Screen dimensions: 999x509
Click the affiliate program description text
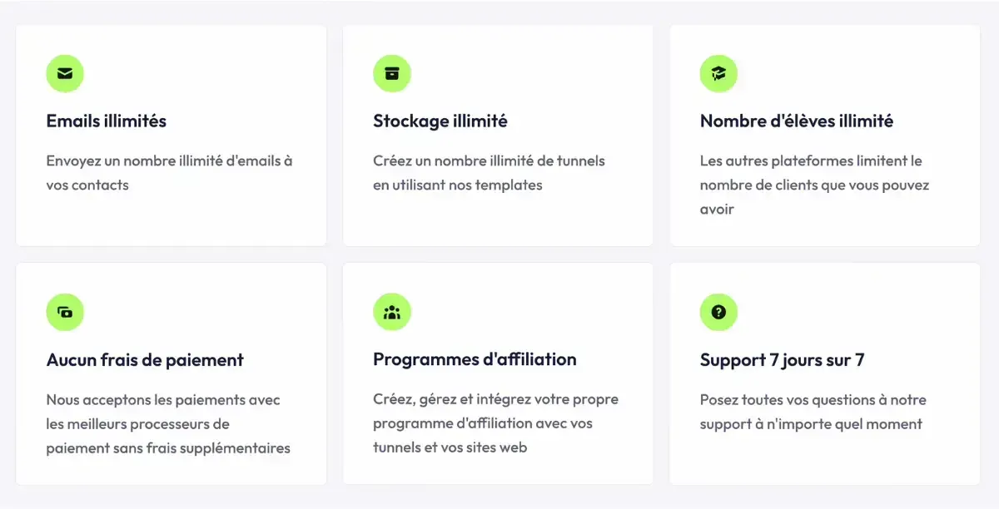pyautogui.click(x=495, y=423)
